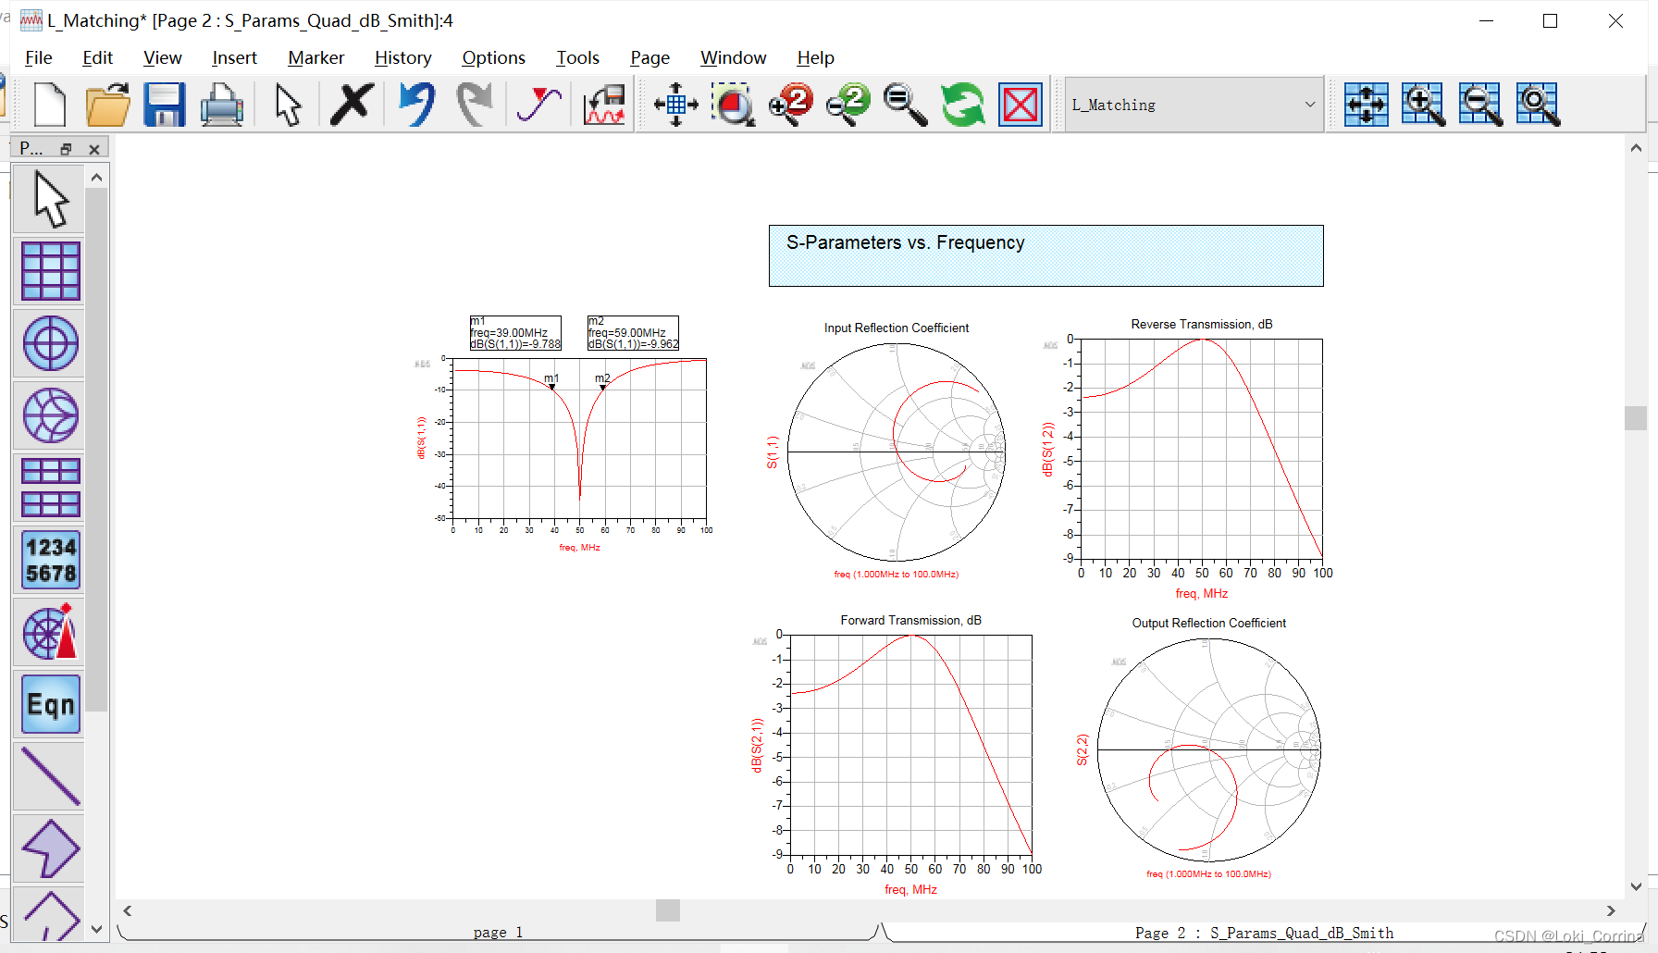Click the New document icon
1658x953 pixels.
click(50, 105)
